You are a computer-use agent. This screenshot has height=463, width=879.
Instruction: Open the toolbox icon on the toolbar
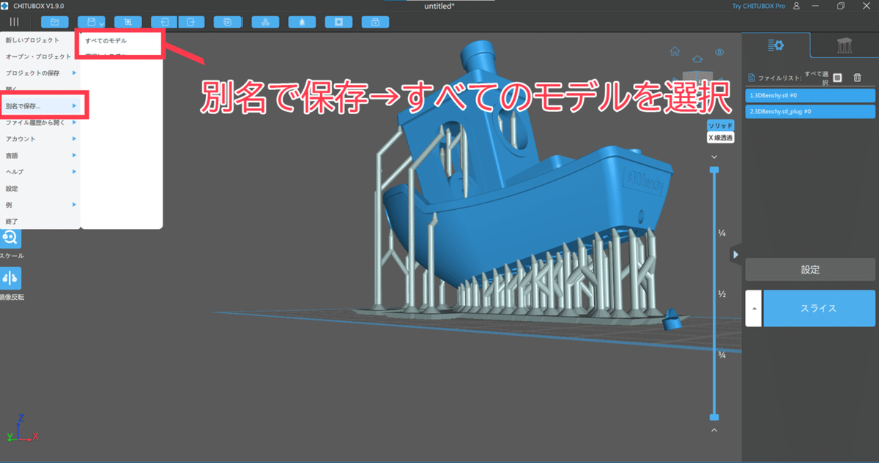coord(375,21)
